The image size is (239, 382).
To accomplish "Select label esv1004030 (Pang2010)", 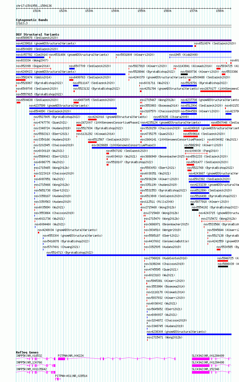I will [x=202, y=151].
